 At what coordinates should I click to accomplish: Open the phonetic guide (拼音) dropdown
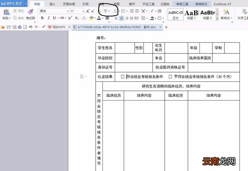coord(109,11)
